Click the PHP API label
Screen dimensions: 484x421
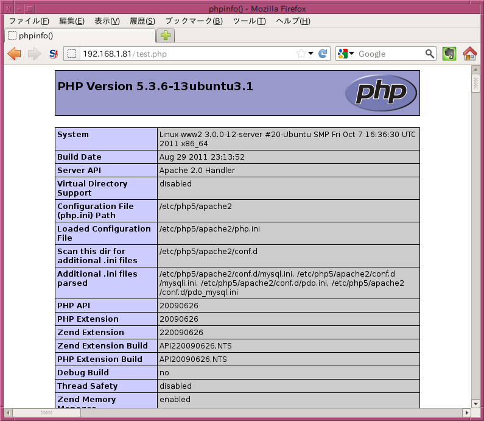click(74, 305)
